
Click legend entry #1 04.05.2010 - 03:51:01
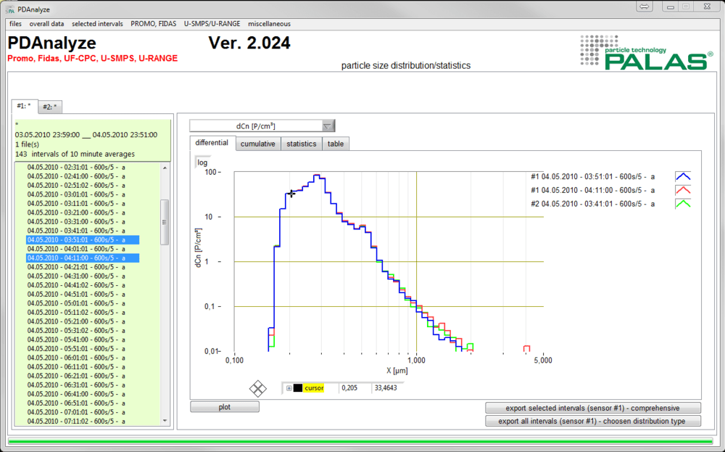(x=593, y=176)
